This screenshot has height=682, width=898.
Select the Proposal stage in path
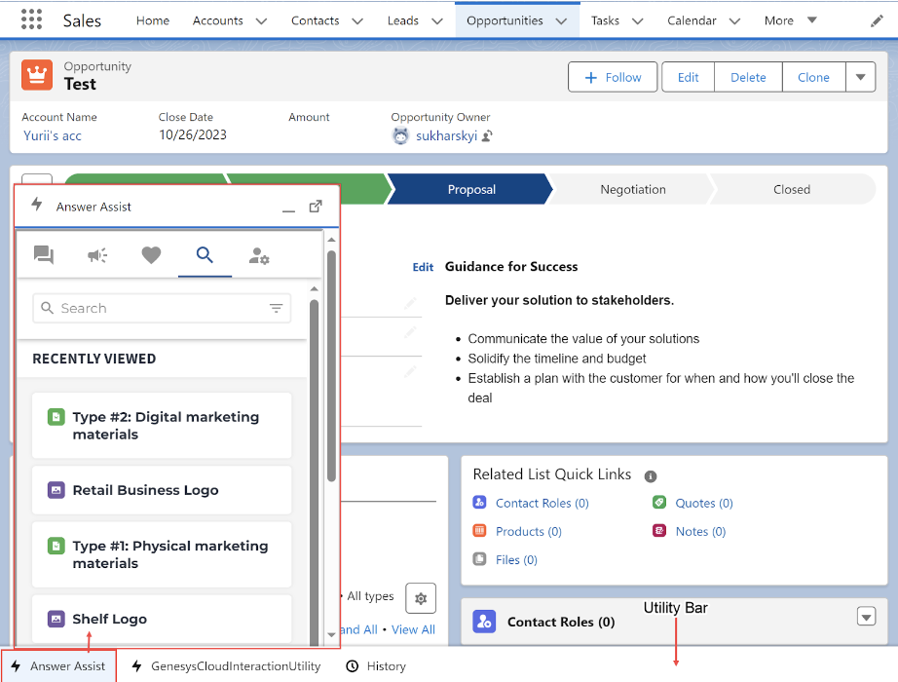(471, 189)
